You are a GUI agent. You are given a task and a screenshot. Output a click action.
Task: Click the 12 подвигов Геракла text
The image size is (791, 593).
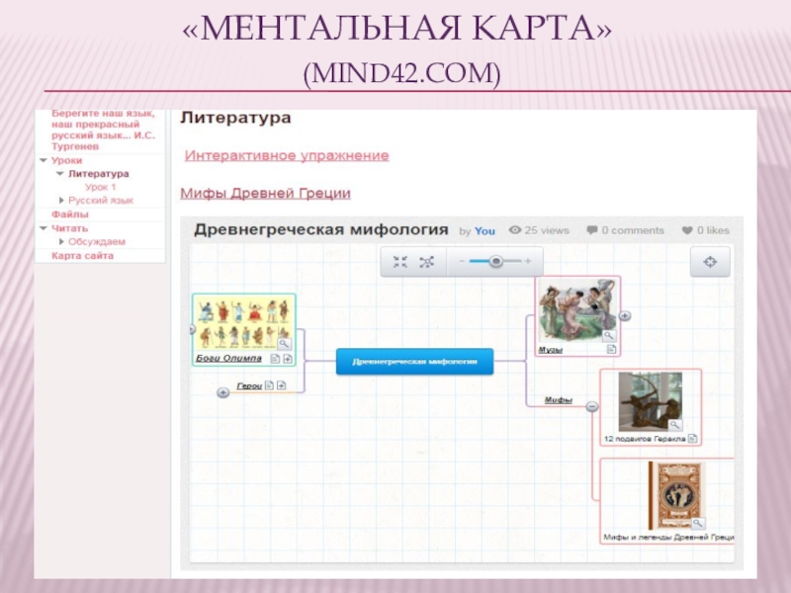coord(645,439)
